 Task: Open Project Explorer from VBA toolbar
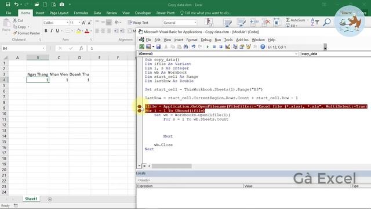point(235,47)
